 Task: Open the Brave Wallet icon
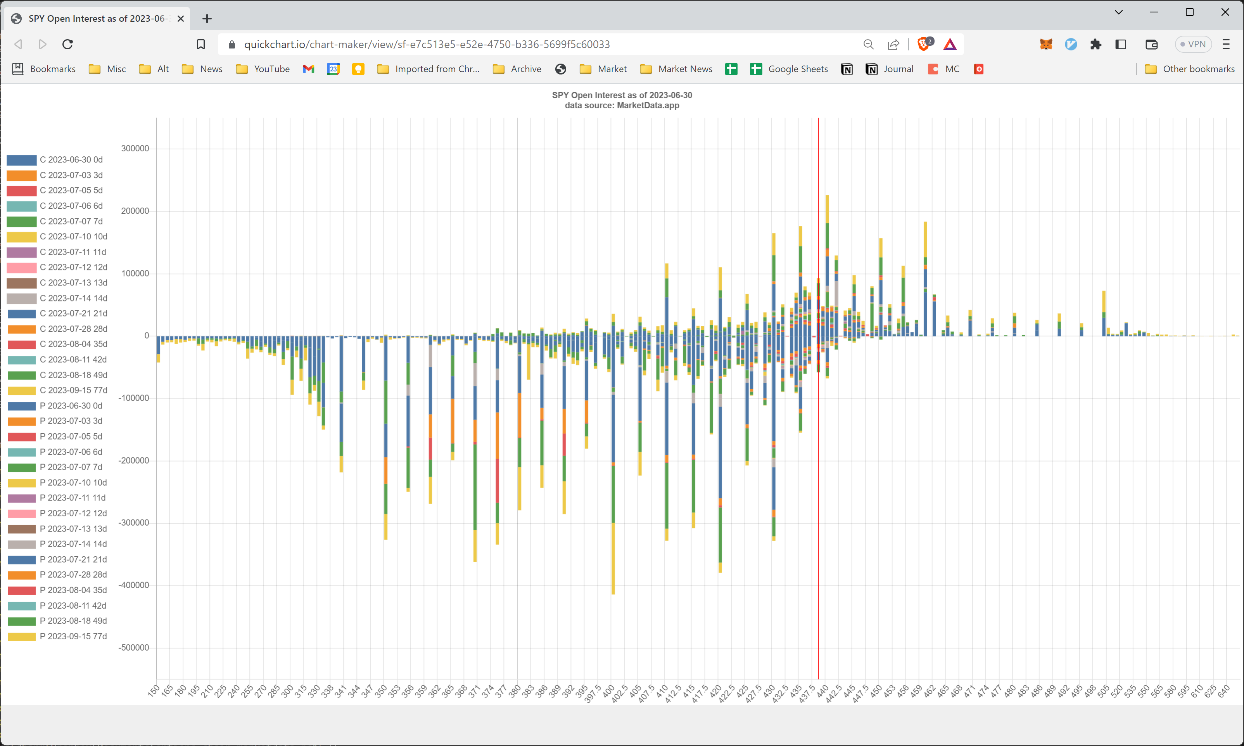click(1151, 44)
